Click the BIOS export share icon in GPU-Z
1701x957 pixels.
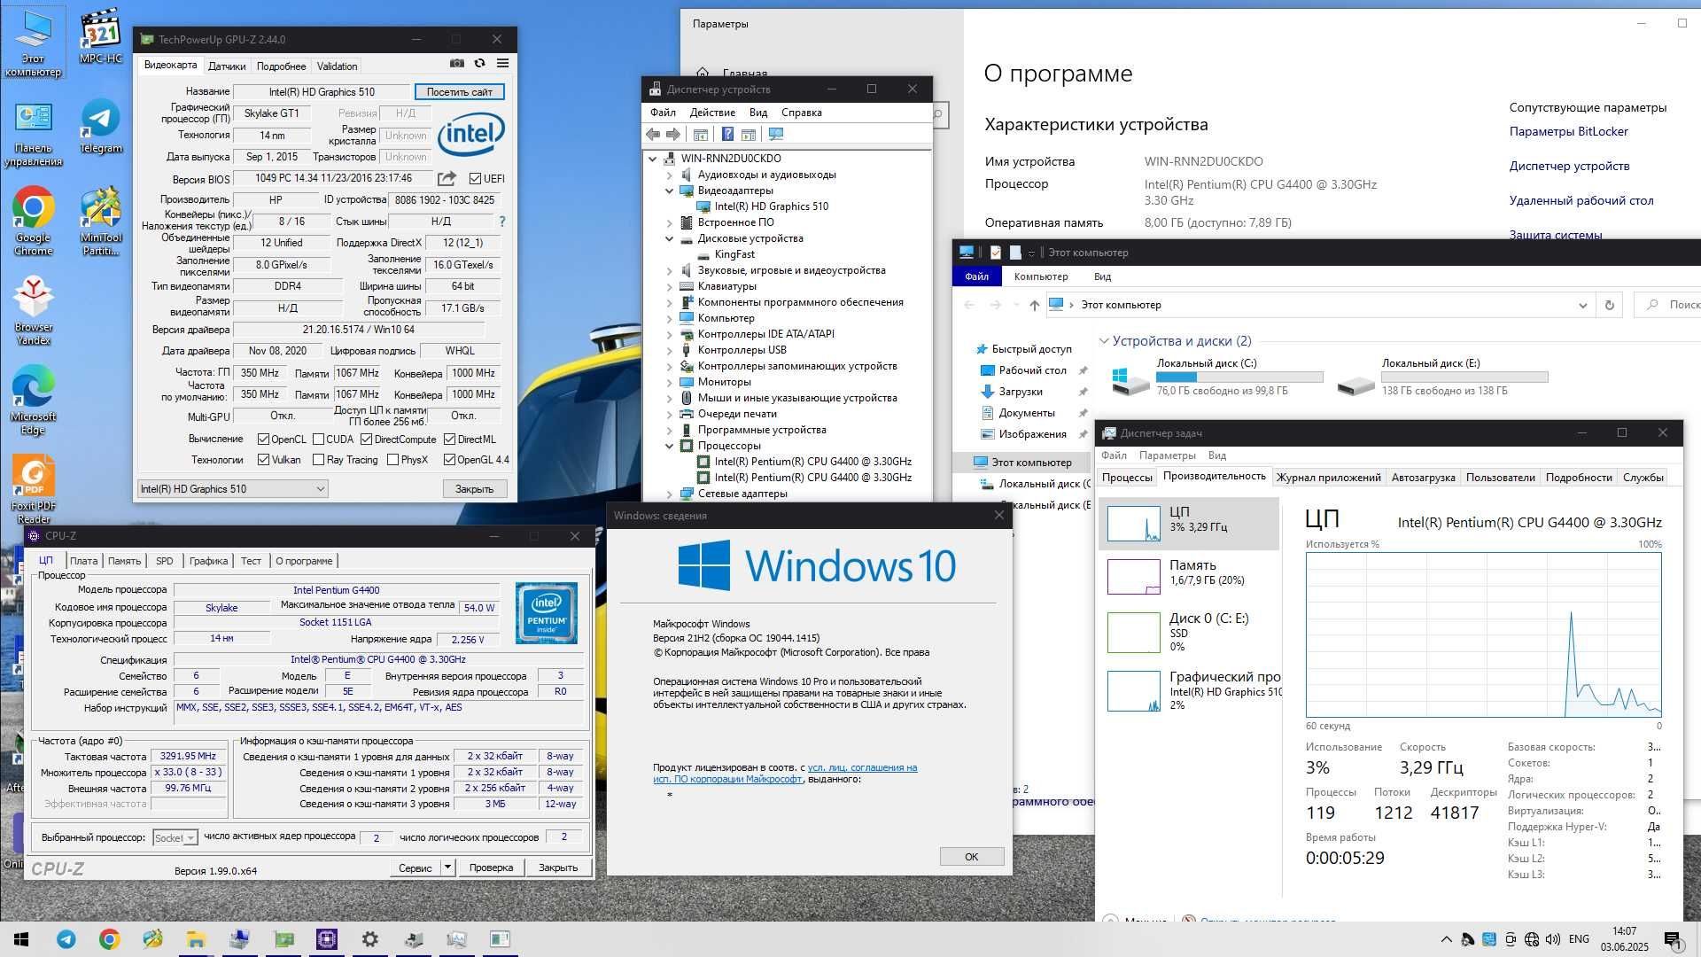[447, 178]
